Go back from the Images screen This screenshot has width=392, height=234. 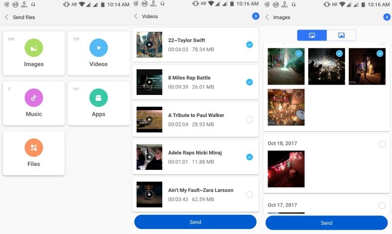point(267,17)
